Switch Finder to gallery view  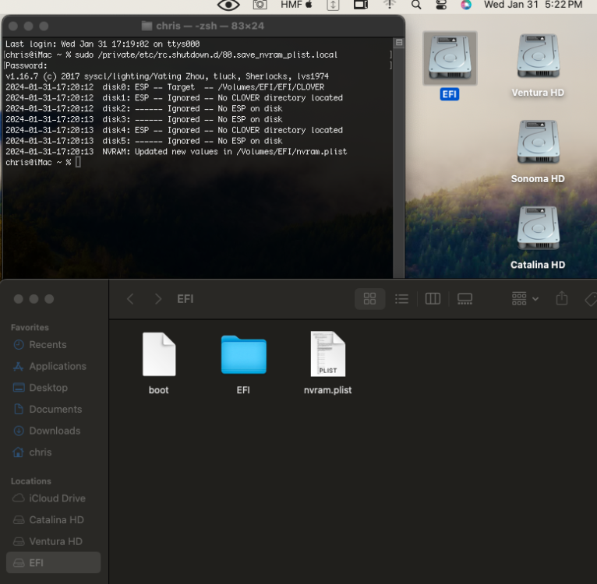pyautogui.click(x=465, y=299)
